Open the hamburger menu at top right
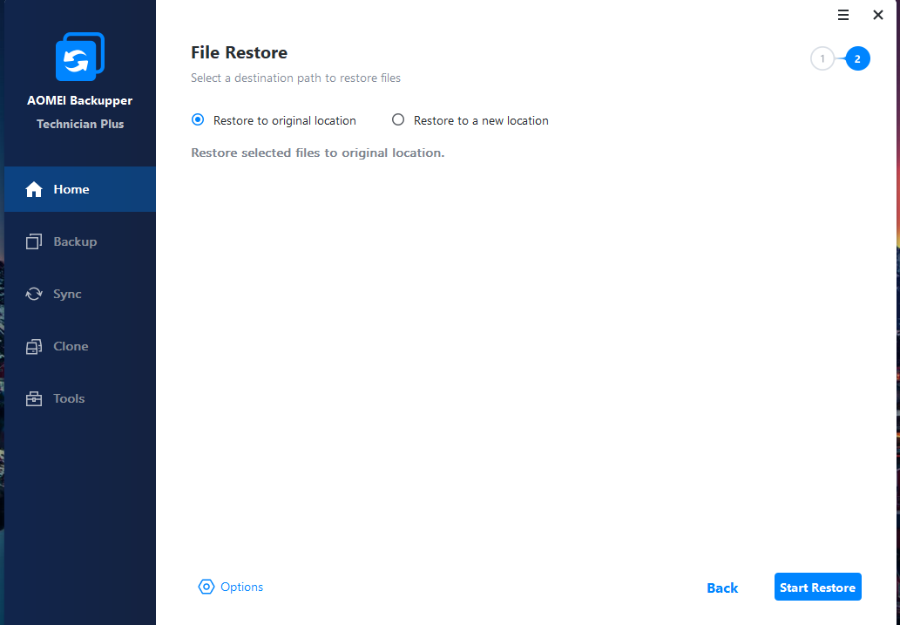Image resolution: width=900 pixels, height=625 pixels. 843,15
